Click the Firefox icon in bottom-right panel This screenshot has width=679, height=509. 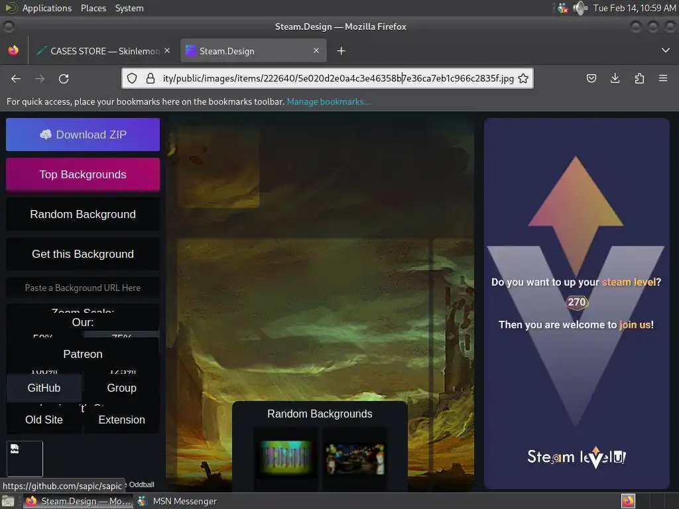(628, 501)
